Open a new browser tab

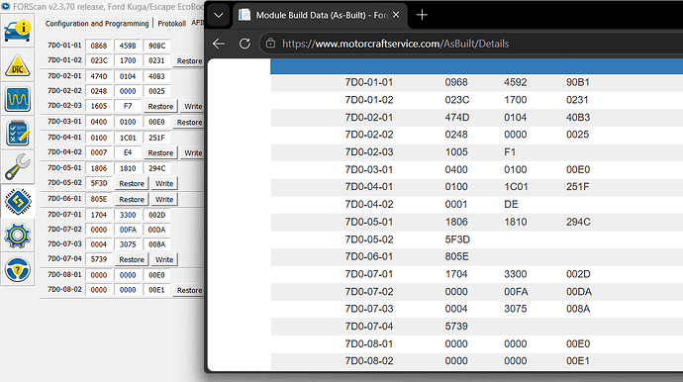422,15
